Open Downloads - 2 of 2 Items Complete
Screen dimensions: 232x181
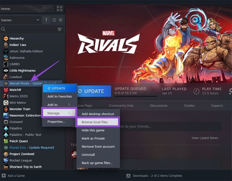click(157, 176)
